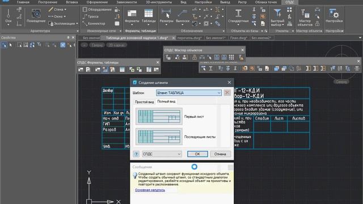Switch to the Полный вид tab
Viewport: 363px width, 204px height.
click(x=166, y=101)
